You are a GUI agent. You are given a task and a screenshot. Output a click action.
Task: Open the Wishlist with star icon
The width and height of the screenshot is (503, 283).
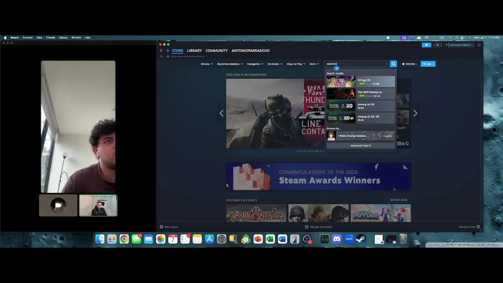(409, 64)
